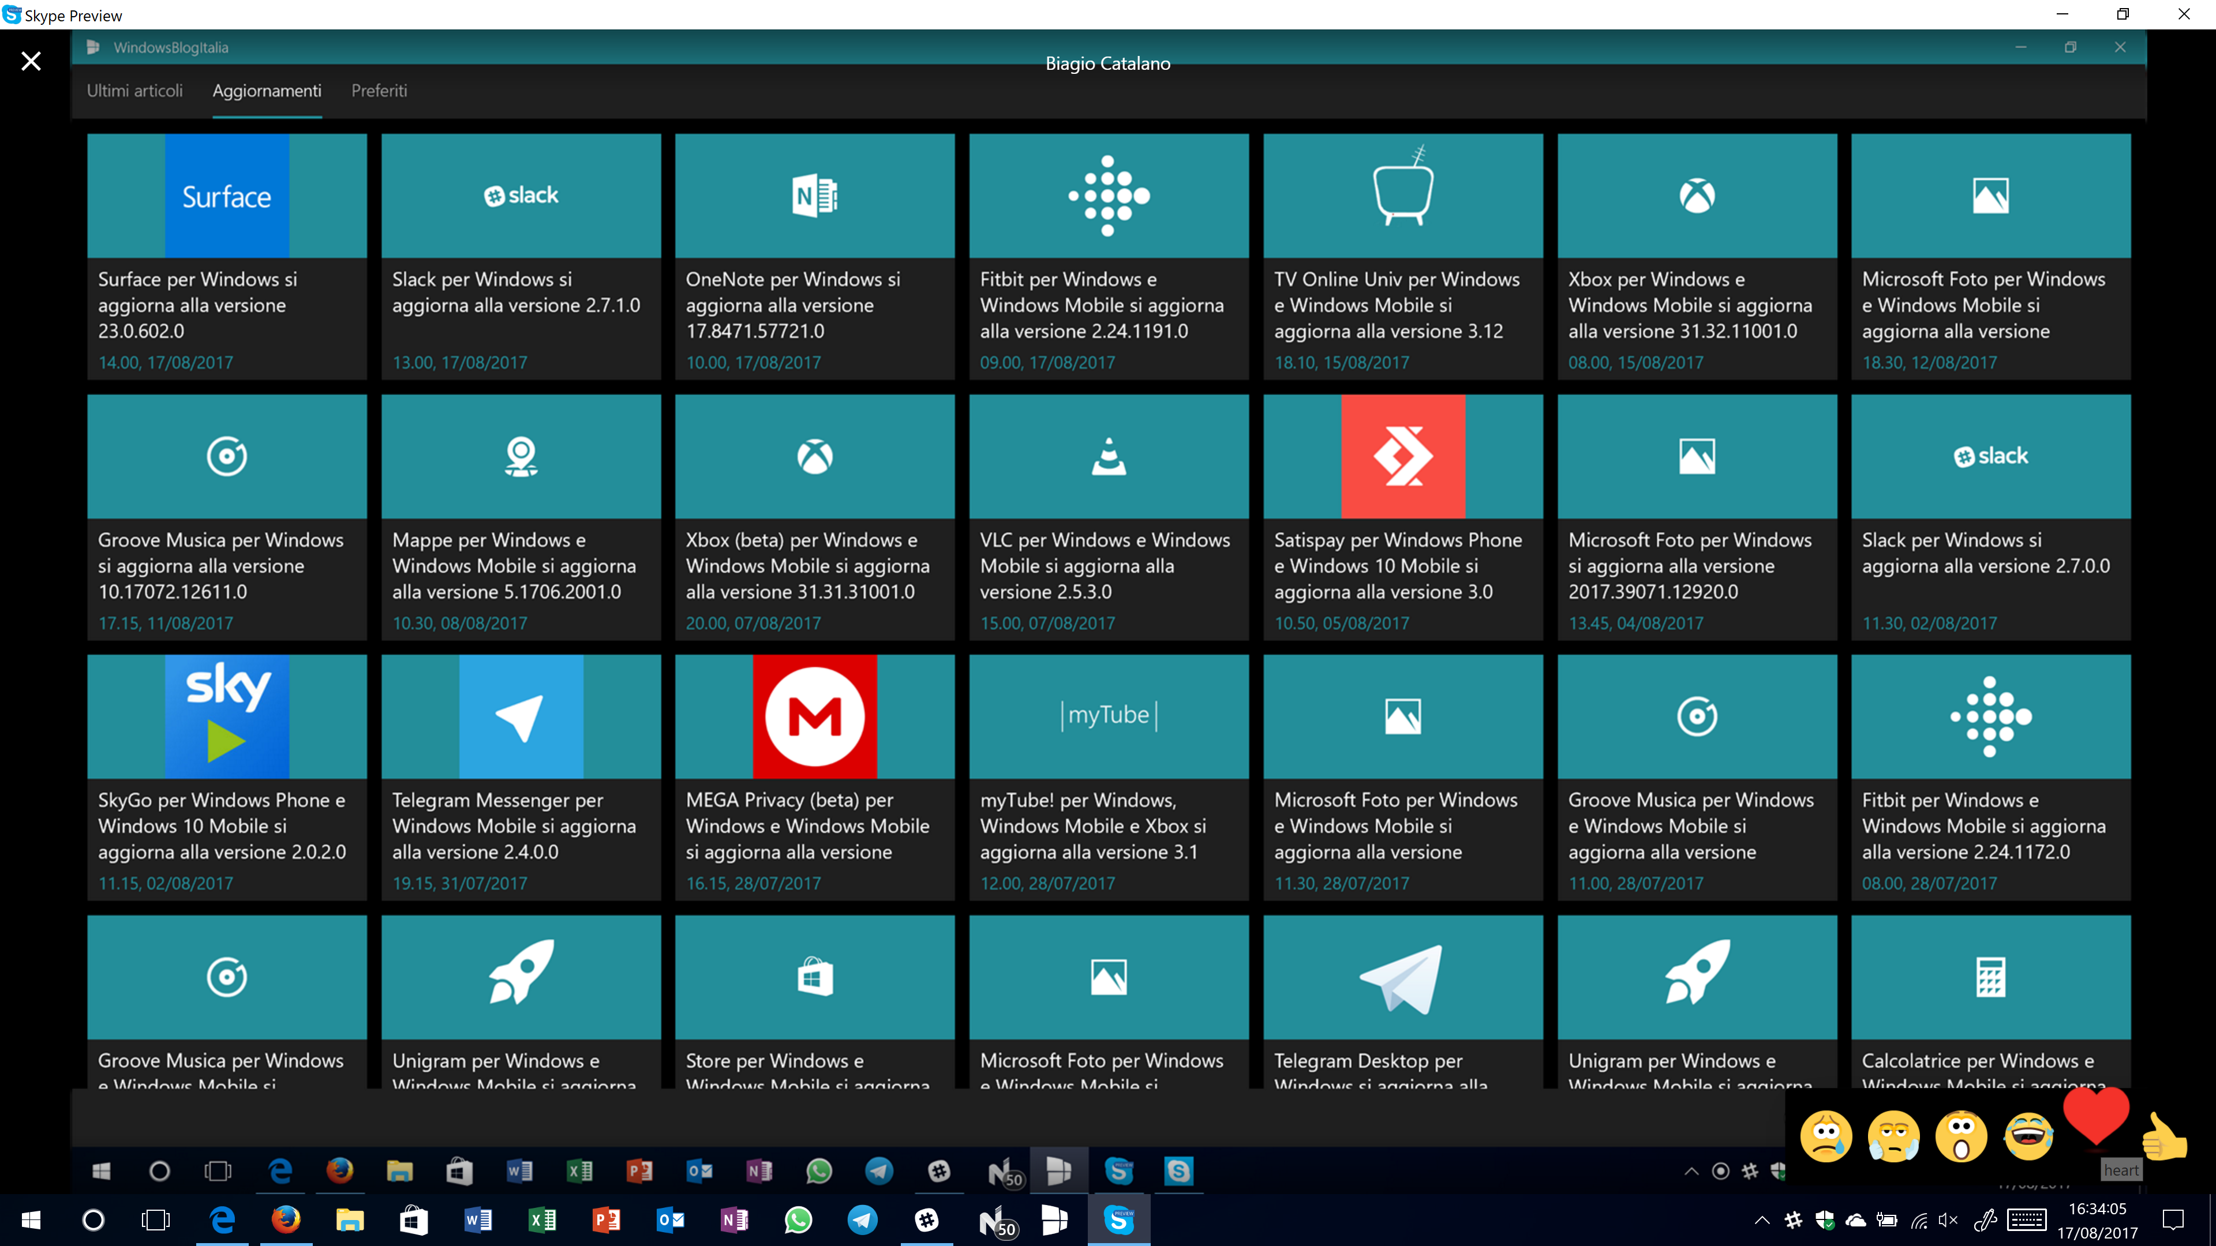Viewport: 2216px width, 1246px height.
Task: Open the Surface version 23.0.602.0 article
Action: pos(227,256)
